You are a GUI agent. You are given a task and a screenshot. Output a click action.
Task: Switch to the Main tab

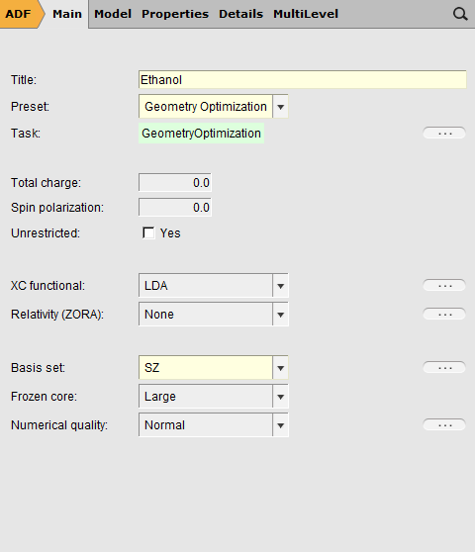[67, 14]
